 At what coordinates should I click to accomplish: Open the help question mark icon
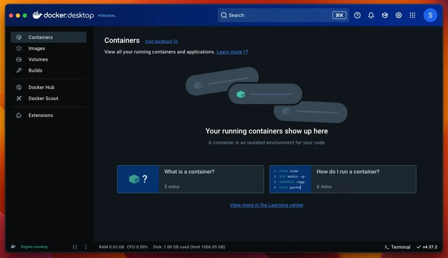(357, 15)
